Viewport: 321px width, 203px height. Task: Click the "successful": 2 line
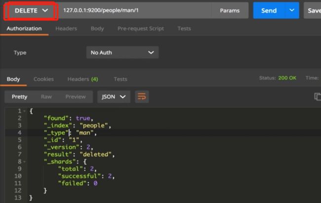(86, 176)
